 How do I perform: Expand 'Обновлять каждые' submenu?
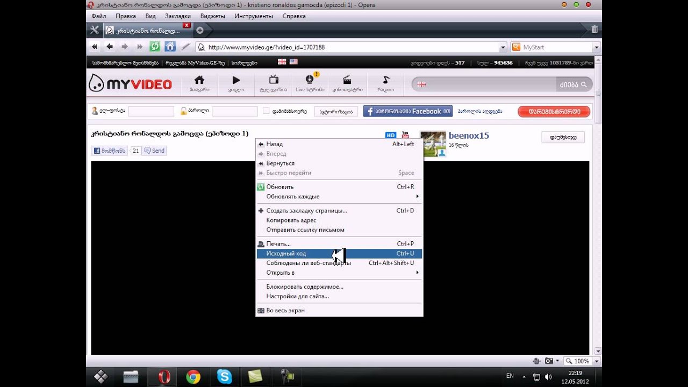(339, 197)
